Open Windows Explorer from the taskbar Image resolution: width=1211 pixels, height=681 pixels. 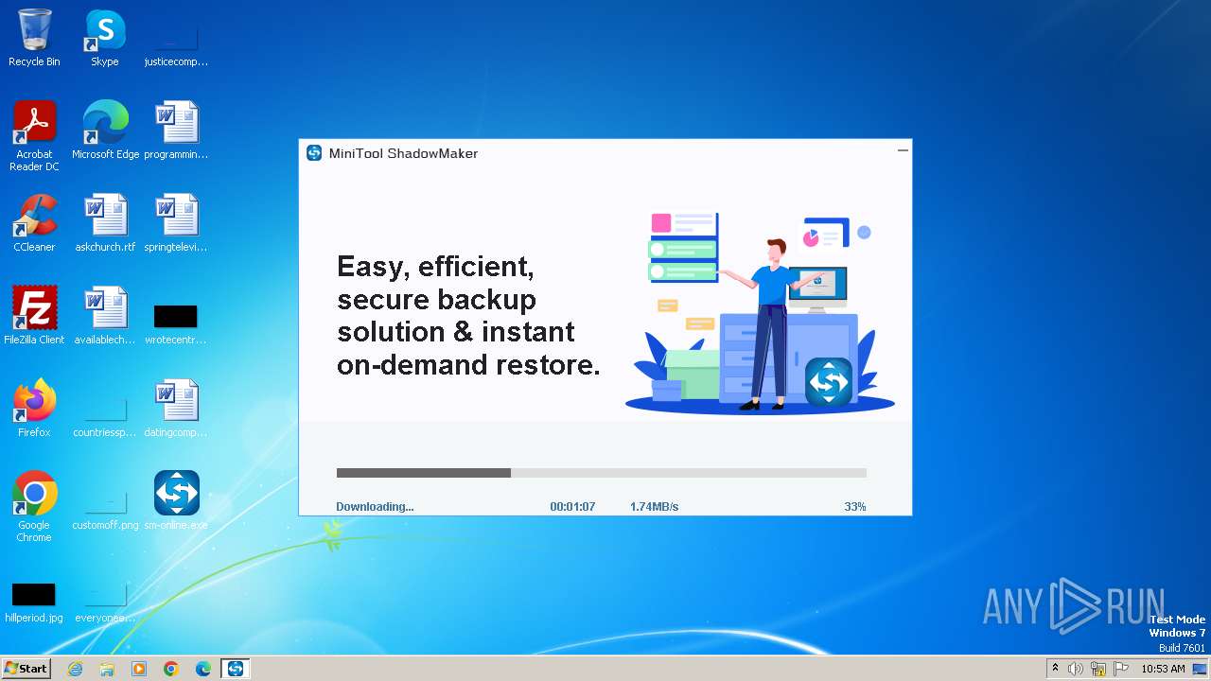pyautogui.click(x=107, y=669)
